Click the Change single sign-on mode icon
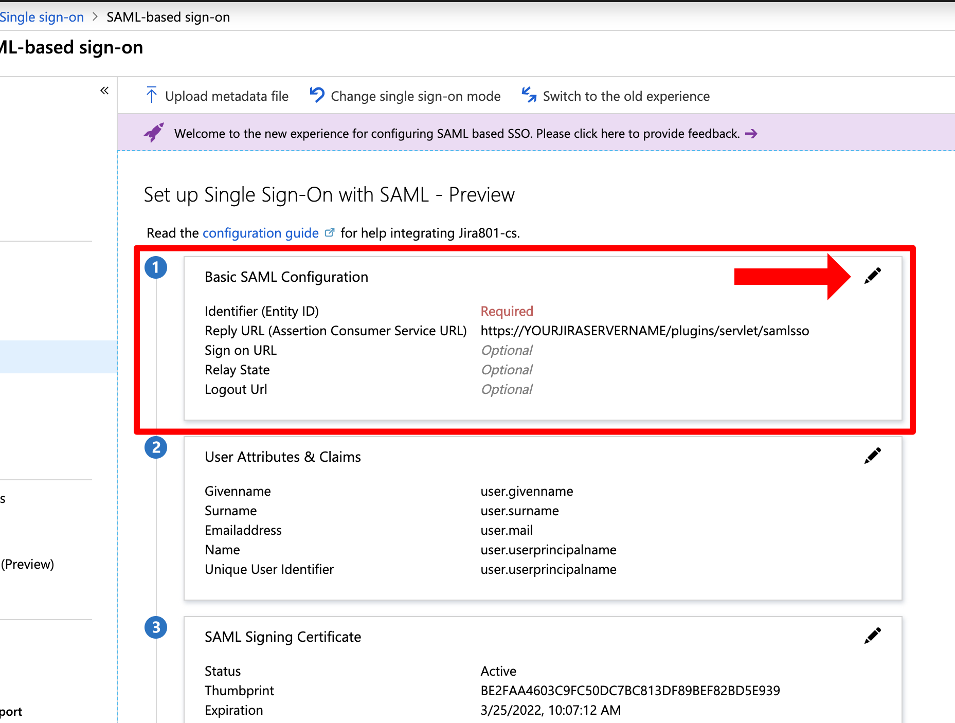 coord(317,95)
